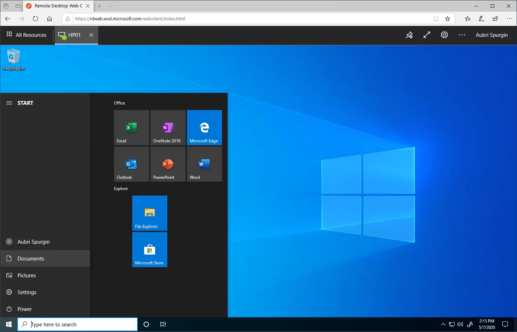The width and height of the screenshot is (517, 332).
Task: Close the Remote Desktop Web Client browser tab
Action: point(88,6)
